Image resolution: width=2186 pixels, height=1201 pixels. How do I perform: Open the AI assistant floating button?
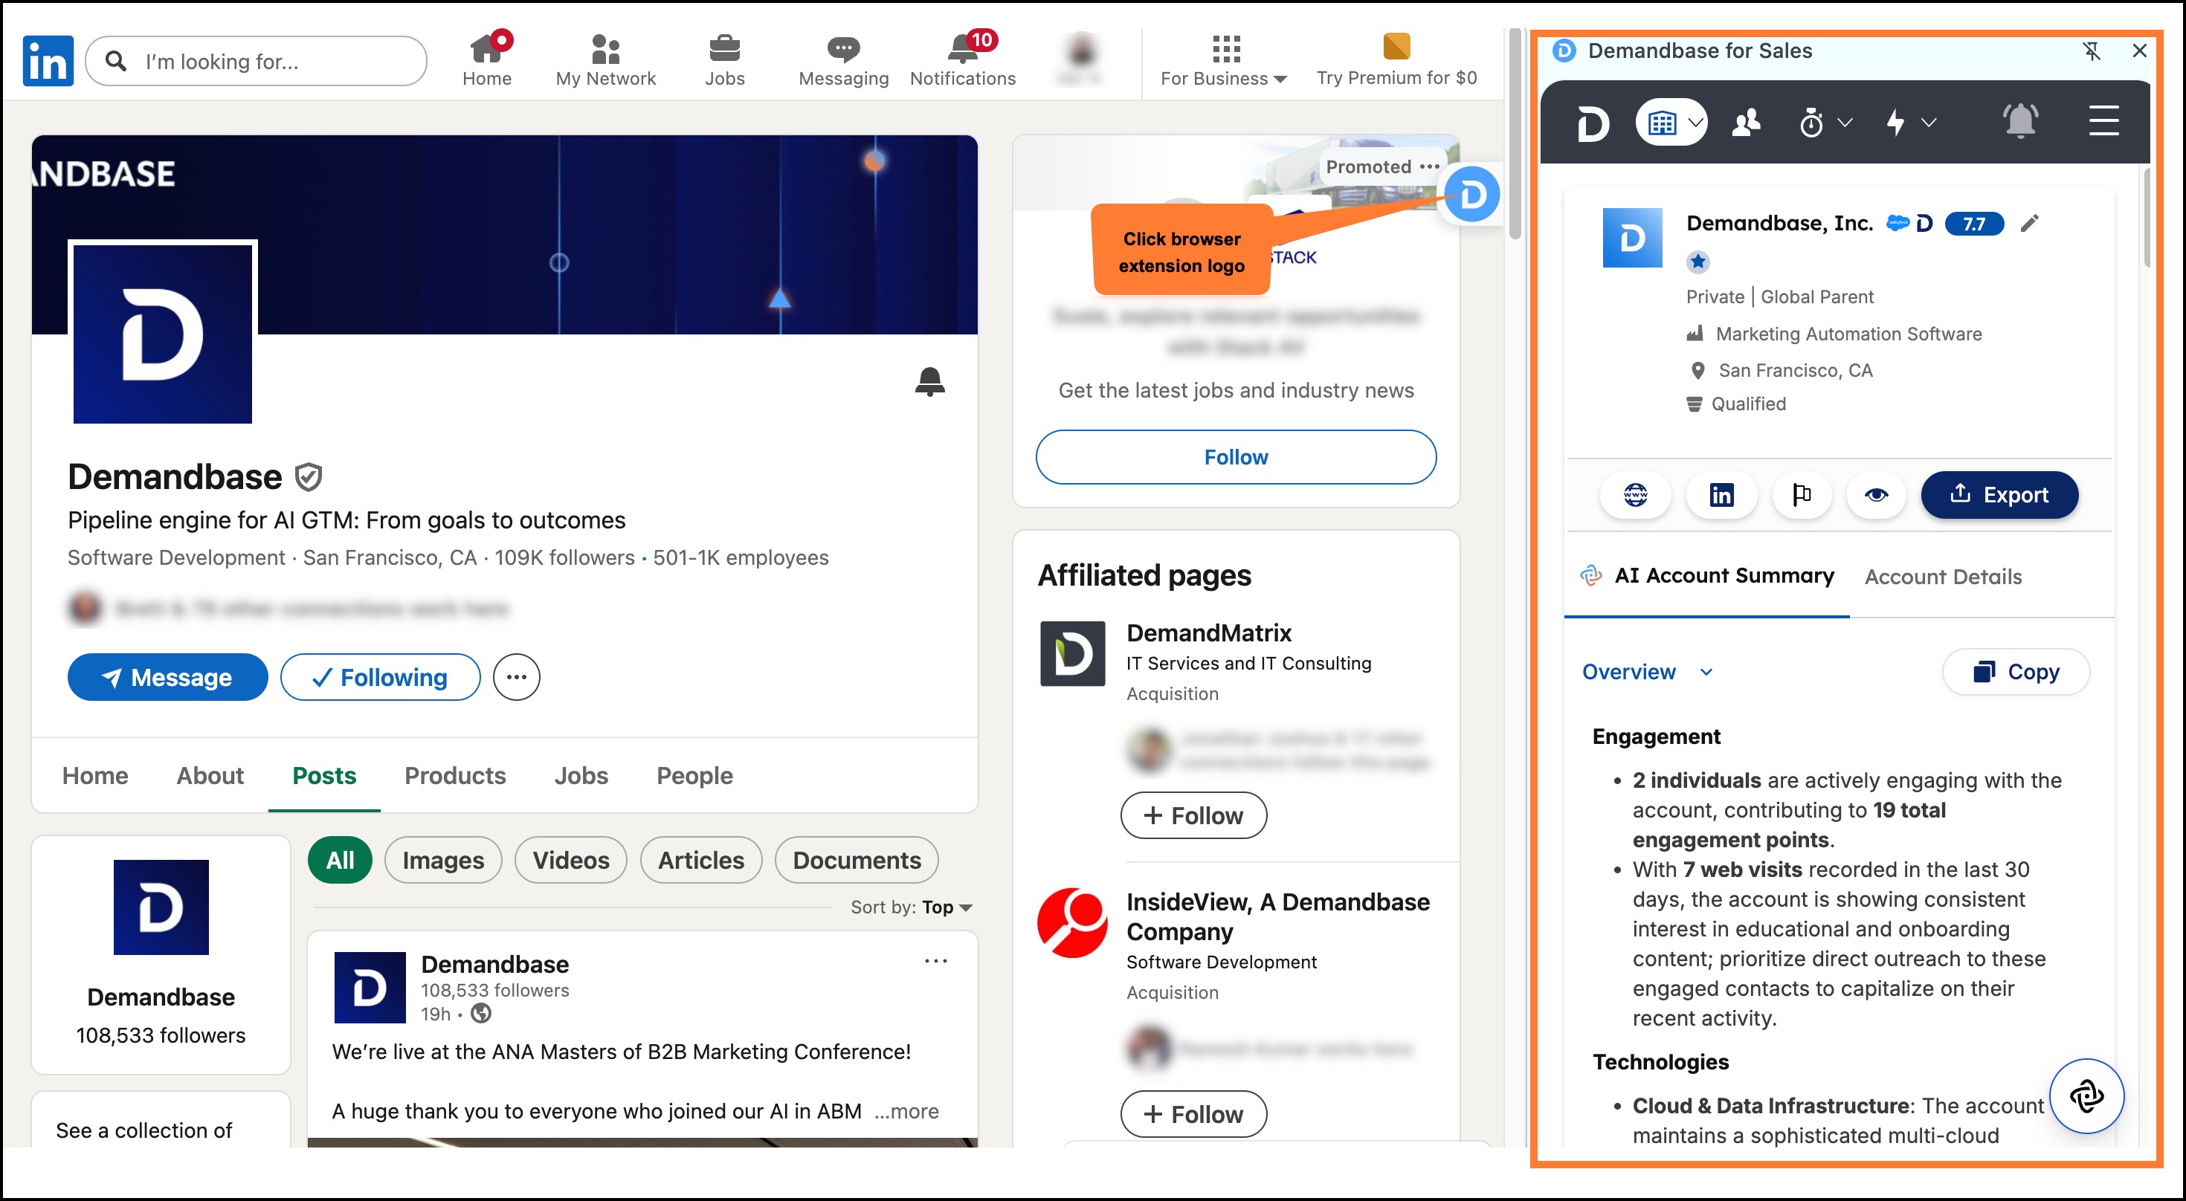tap(2086, 1095)
